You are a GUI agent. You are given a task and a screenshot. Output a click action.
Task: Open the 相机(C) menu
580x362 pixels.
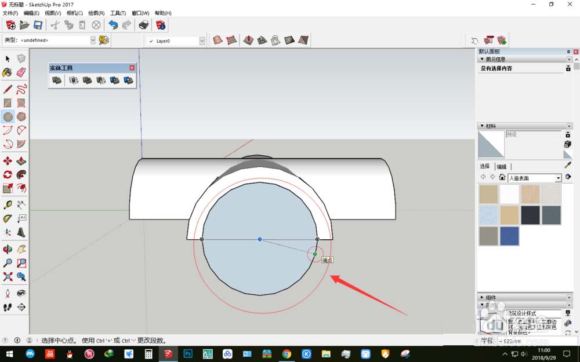pos(74,13)
